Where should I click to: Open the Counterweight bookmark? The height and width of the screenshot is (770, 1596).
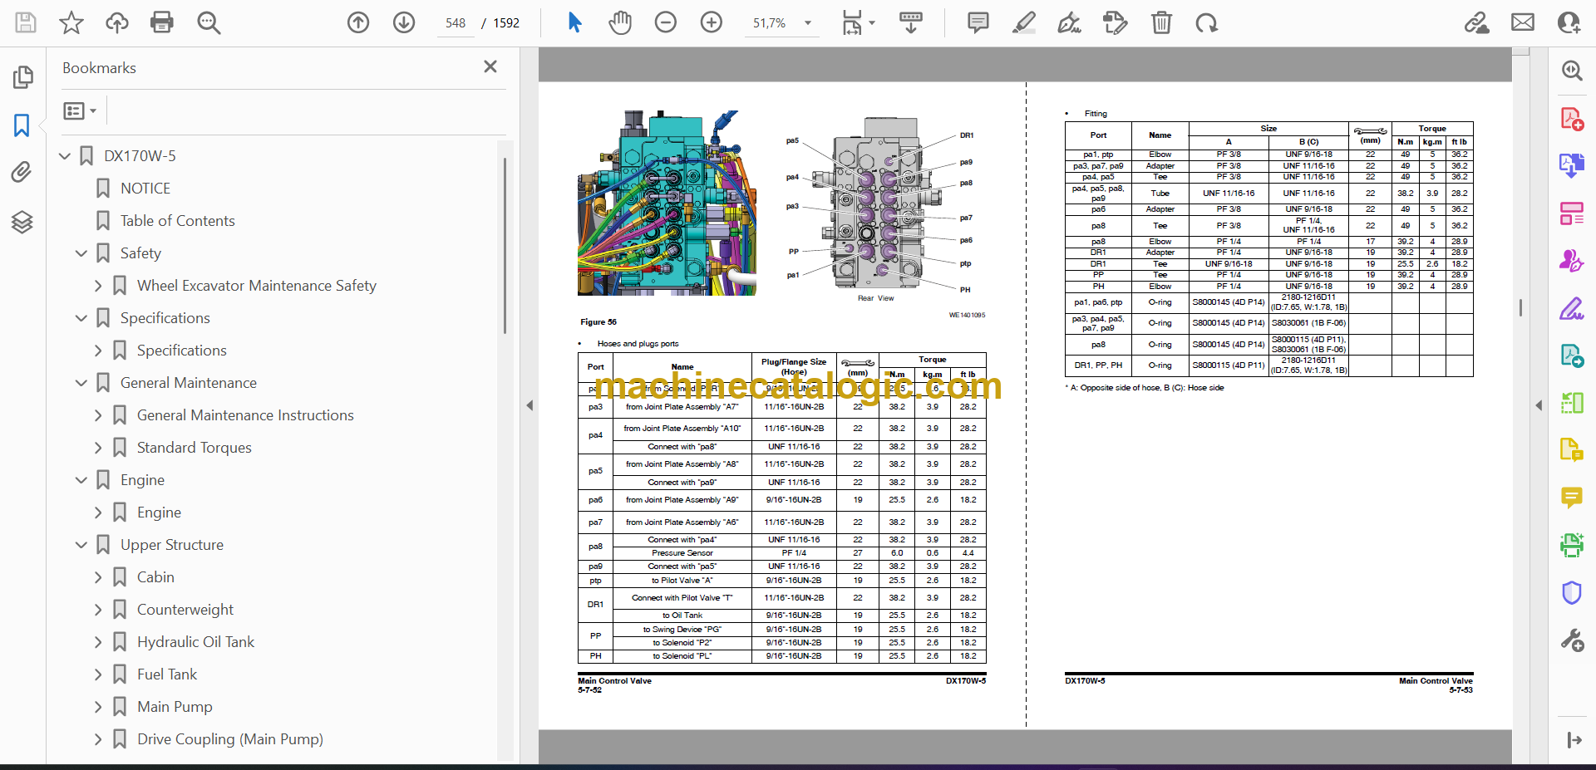tap(185, 610)
